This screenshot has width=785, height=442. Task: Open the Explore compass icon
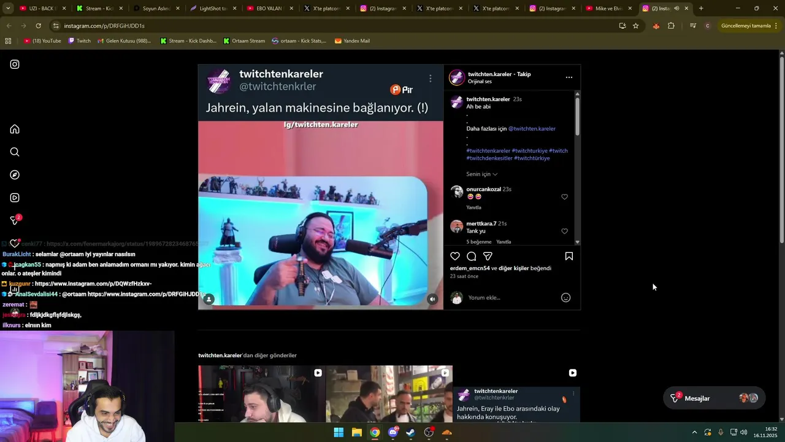15,175
